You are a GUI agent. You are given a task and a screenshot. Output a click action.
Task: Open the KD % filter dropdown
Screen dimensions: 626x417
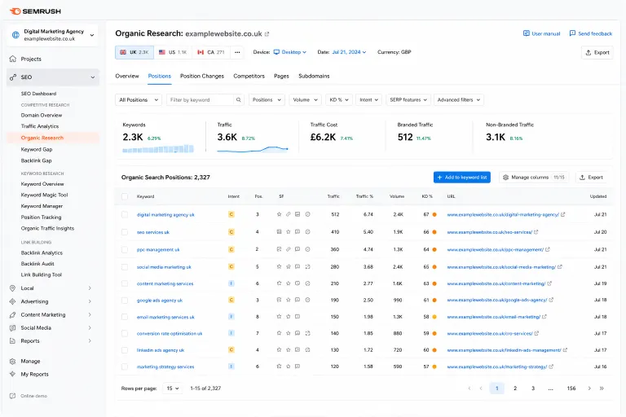click(339, 99)
